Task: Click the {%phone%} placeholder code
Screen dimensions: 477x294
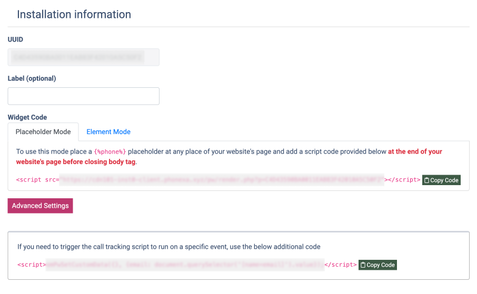Action: pos(110,151)
